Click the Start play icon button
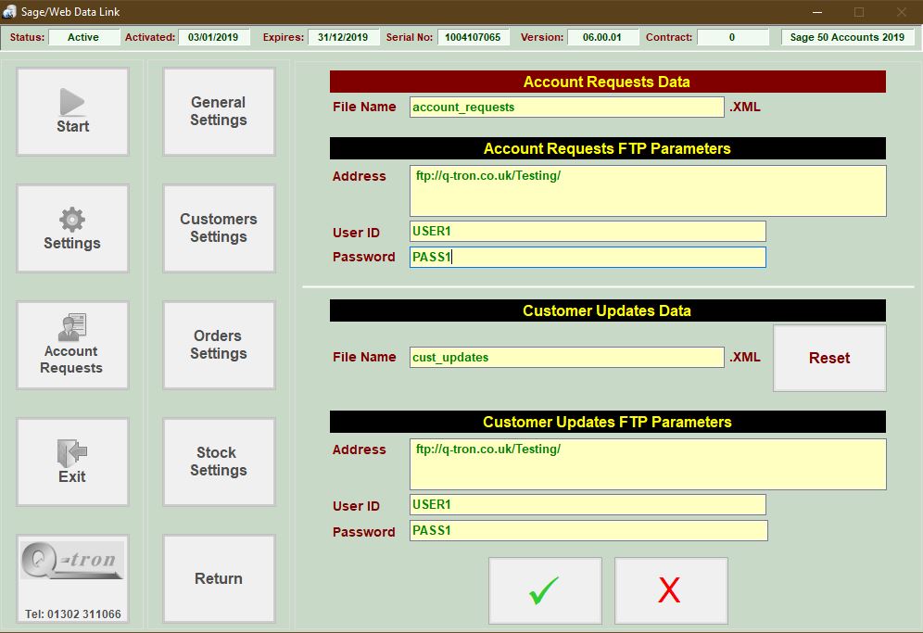The width and height of the screenshot is (923, 633). 72,112
